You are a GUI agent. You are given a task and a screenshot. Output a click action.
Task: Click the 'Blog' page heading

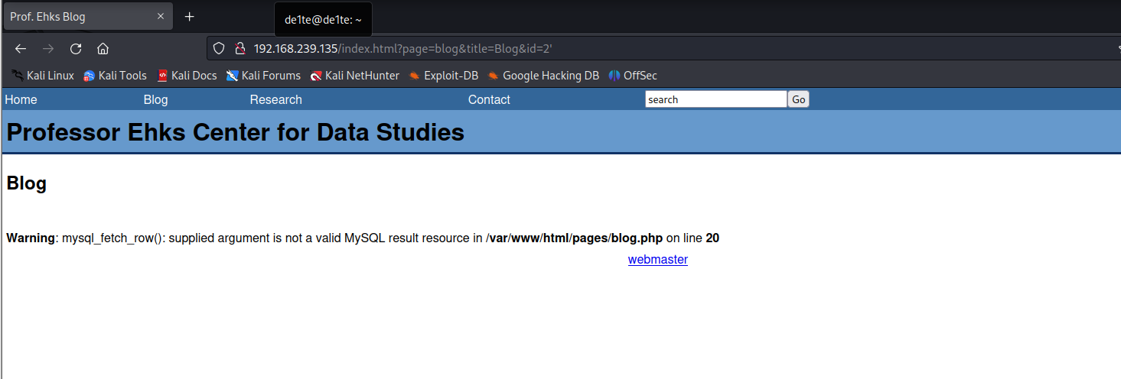pos(27,183)
